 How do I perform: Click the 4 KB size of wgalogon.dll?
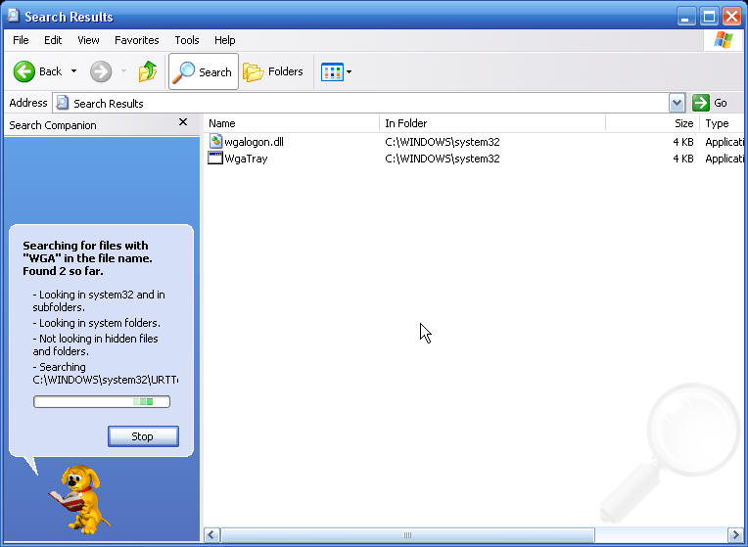click(x=683, y=142)
